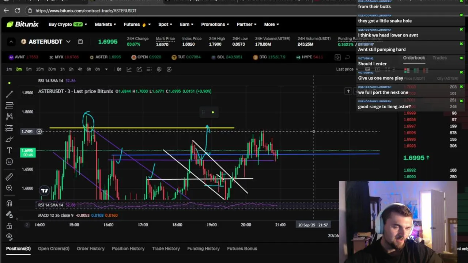Open the contract info document icon beside ASTERUSDT
468x263 pixels.
coord(80,42)
